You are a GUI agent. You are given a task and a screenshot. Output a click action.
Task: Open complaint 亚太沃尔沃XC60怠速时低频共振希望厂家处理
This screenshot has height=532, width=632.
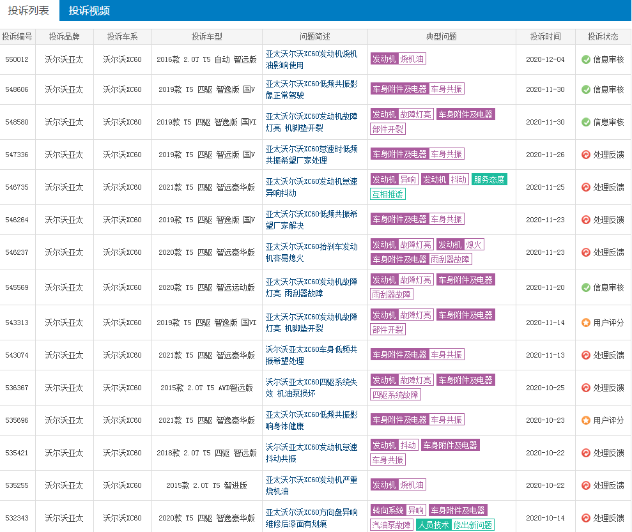pos(311,155)
